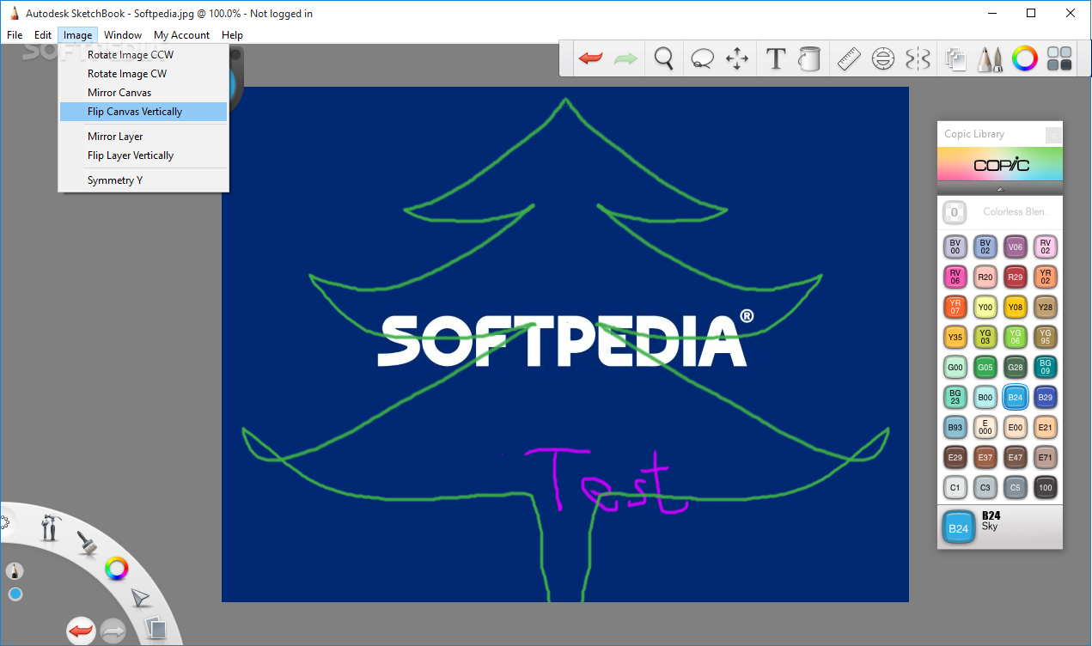1092x646 pixels.
Task: Open the Edit menu
Action: (x=43, y=35)
